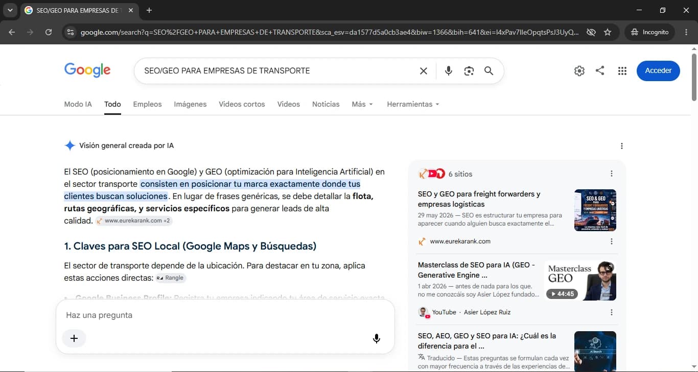
Task: Open the Google apps grid
Action: pyautogui.click(x=622, y=71)
